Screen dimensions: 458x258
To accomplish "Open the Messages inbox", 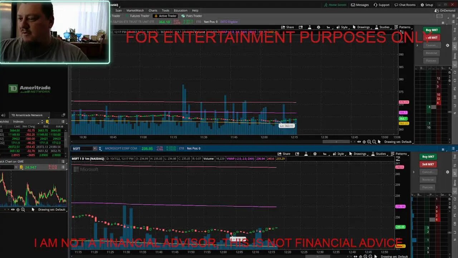I will [x=360, y=5].
